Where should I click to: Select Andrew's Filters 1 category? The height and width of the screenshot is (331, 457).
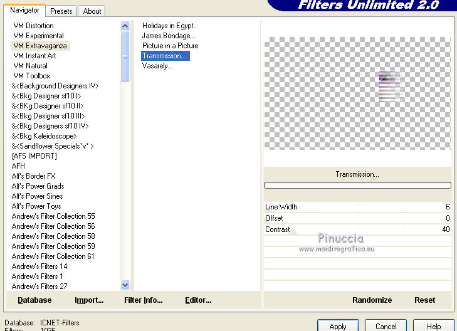pos(38,276)
